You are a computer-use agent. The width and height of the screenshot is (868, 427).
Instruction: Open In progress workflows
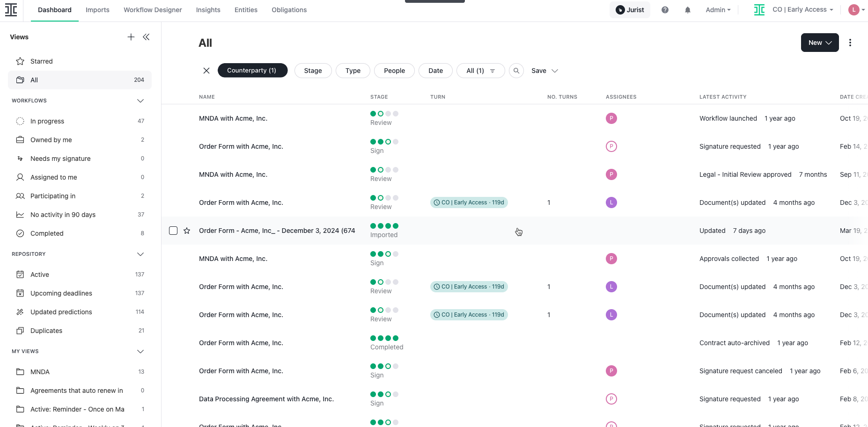80,121
